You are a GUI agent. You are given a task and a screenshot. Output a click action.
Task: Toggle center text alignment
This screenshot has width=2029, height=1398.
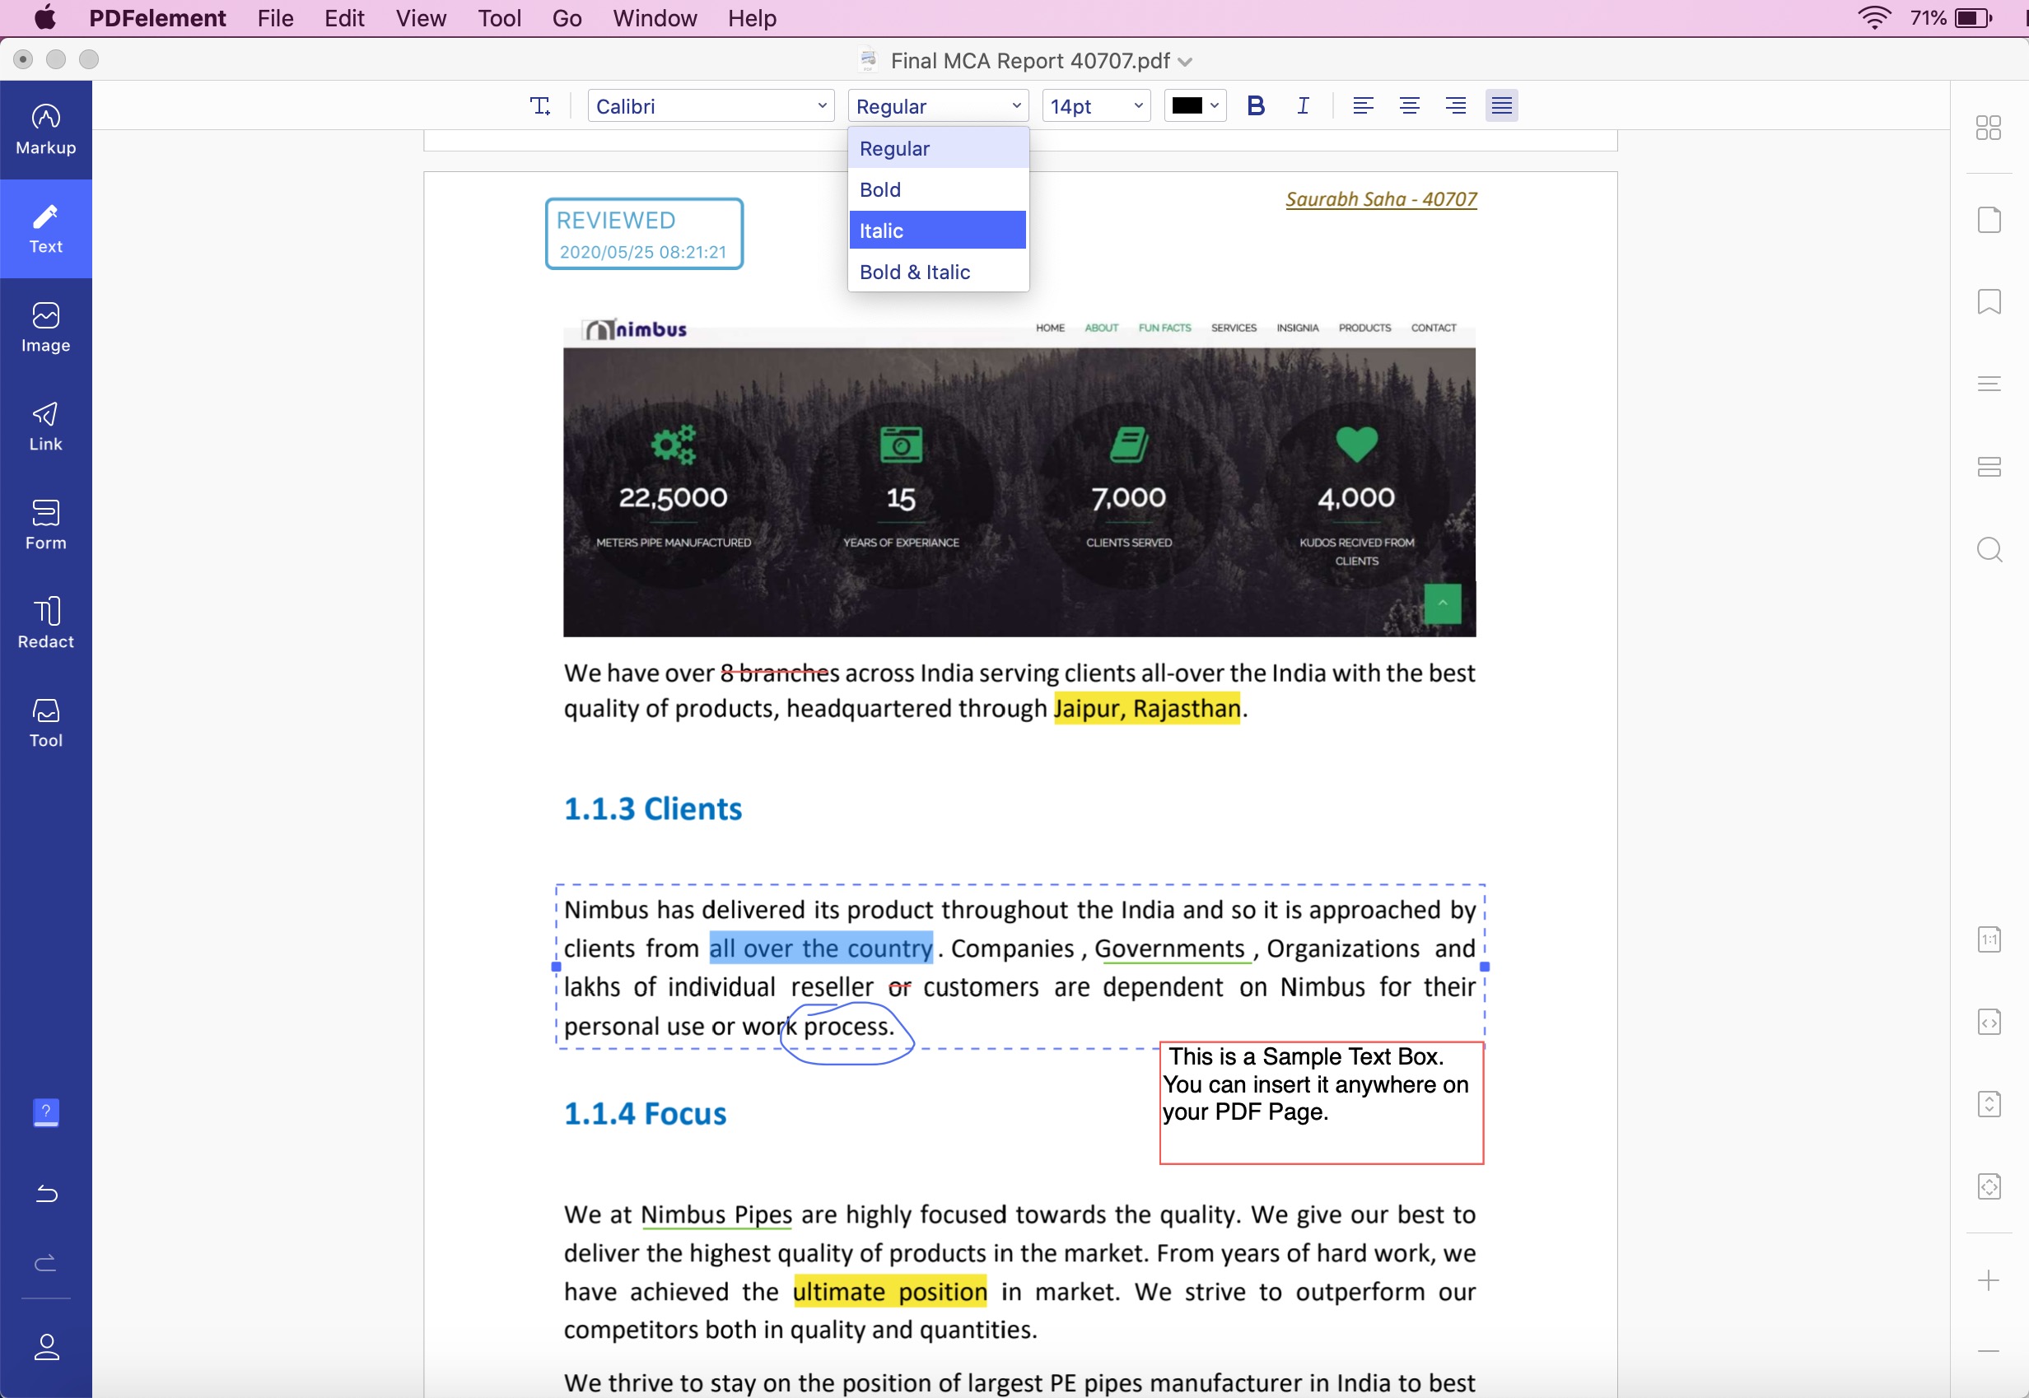click(x=1406, y=105)
